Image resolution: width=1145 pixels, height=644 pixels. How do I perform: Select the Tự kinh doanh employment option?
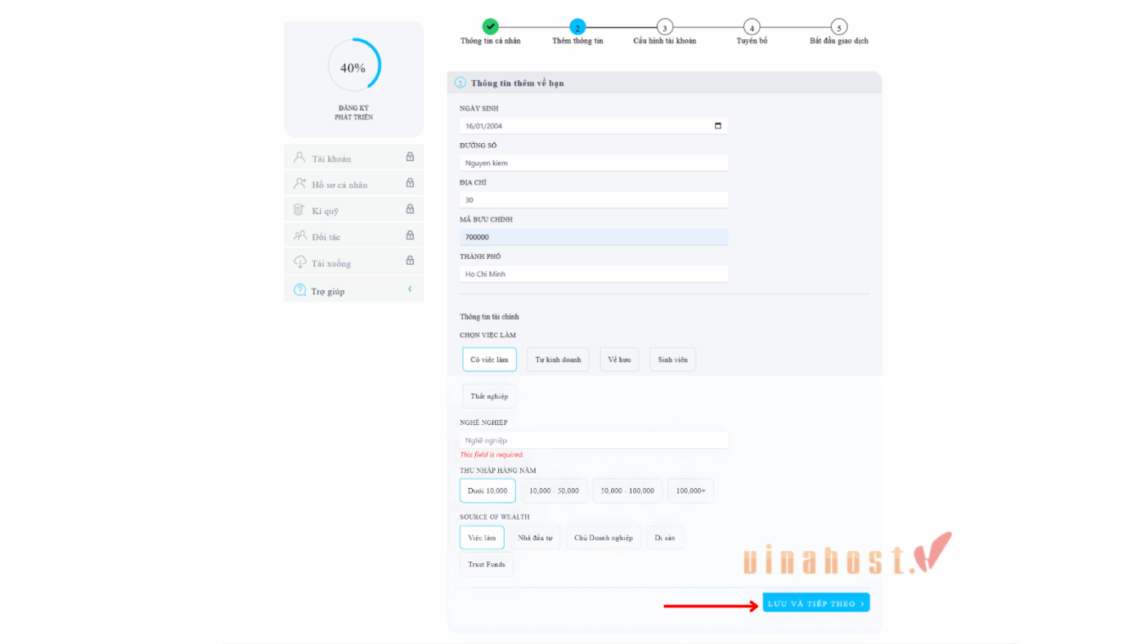(x=558, y=360)
